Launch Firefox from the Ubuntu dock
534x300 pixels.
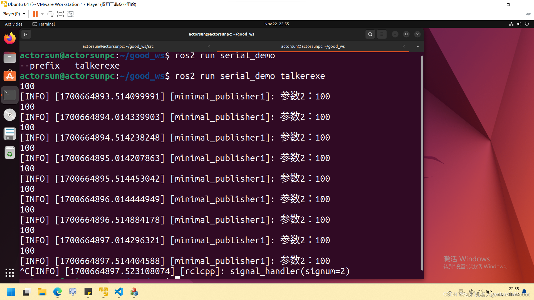coord(10,38)
